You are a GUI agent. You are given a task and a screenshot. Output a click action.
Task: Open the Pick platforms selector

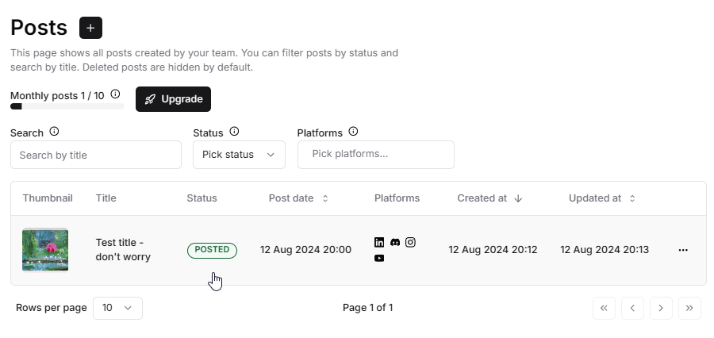[x=376, y=155]
